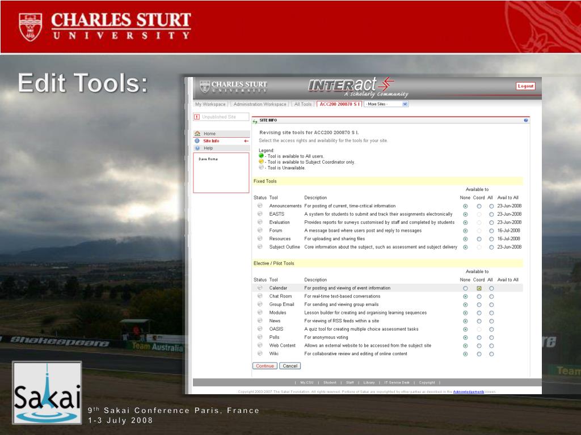The width and height of the screenshot is (581, 435).
Task: Click the Unpublished Site field
Action: click(x=221, y=117)
